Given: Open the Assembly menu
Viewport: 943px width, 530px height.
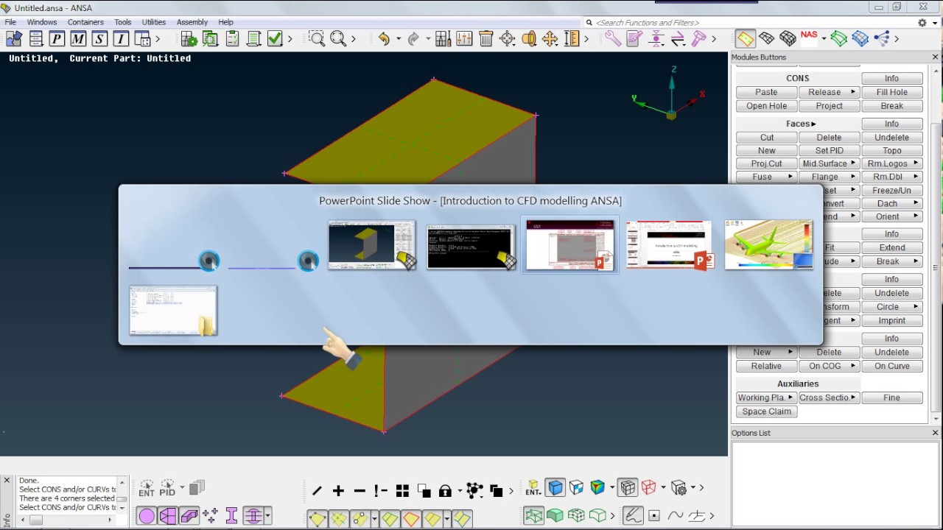Looking at the screenshot, I should coord(192,22).
